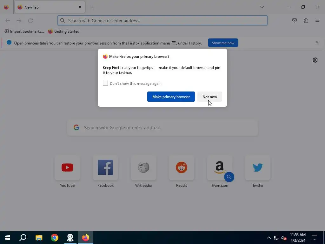Click the Show me how button
The width and height of the screenshot is (325, 244).
tap(223, 43)
